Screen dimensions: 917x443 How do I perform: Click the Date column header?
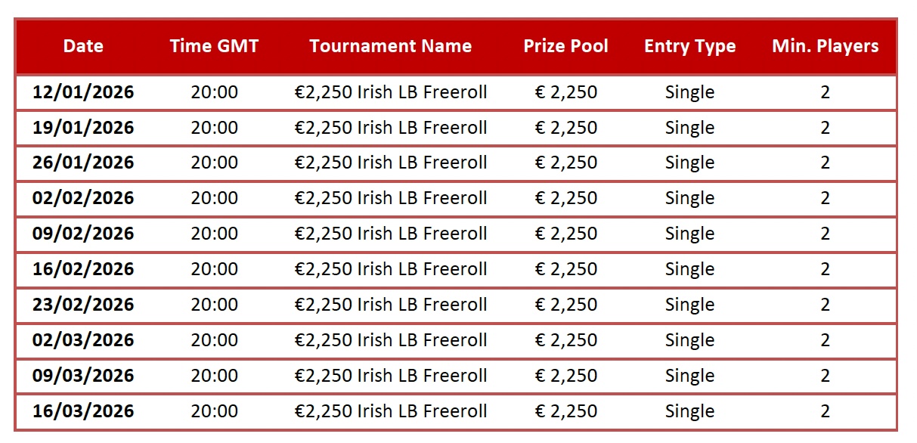(83, 46)
